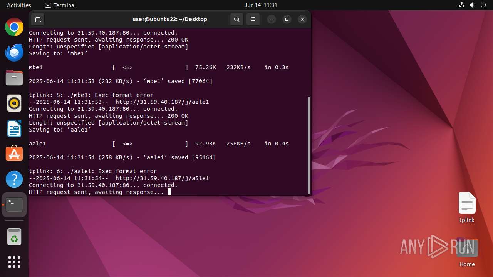The height and width of the screenshot is (277, 493).
Task: Click the '232KB/s' speed value
Action: [x=238, y=67]
